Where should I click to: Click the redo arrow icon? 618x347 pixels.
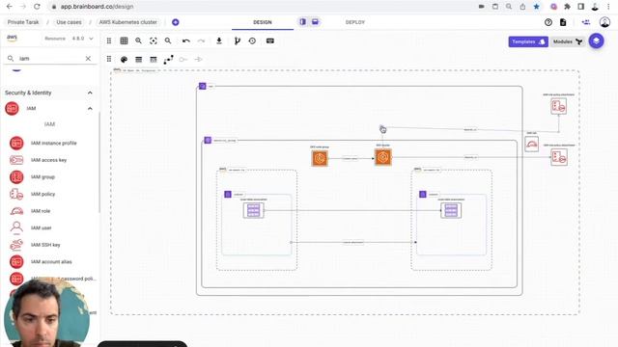click(201, 40)
